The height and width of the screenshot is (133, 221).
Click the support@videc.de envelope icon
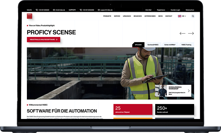(98, 10)
